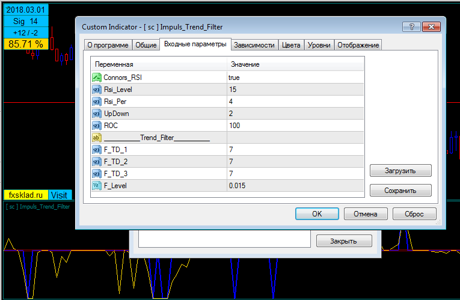Click the F_TD_1 integer type icon
Viewport: 460px width, 300px height.
(x=97, y=150)
